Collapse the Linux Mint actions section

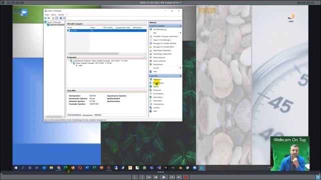click(180, 76)
